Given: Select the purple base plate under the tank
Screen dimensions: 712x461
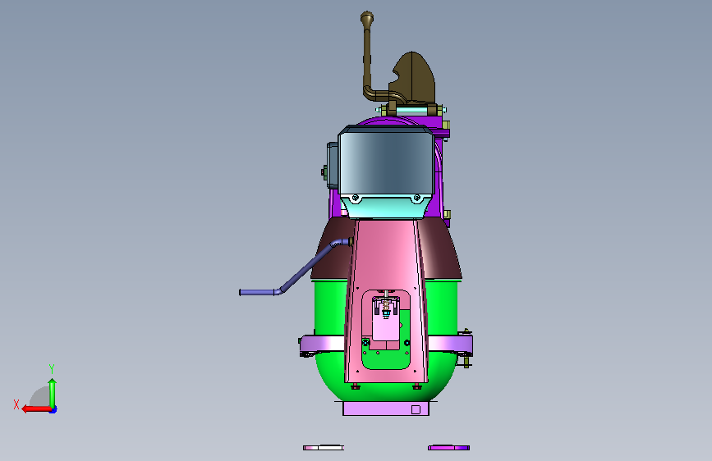Looking at the screenshot, I should (x=386, y=409).
